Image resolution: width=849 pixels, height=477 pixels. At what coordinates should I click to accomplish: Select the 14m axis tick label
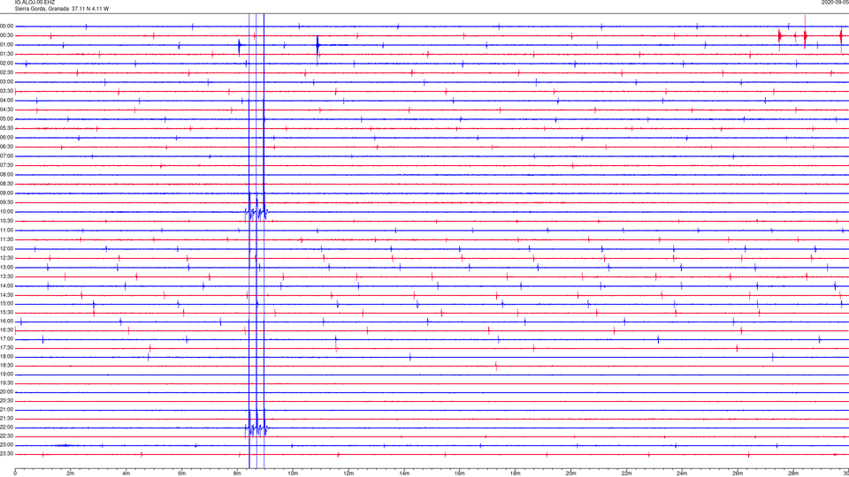404,473
